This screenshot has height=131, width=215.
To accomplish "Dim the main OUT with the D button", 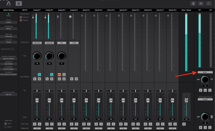I will click(205, 128).
